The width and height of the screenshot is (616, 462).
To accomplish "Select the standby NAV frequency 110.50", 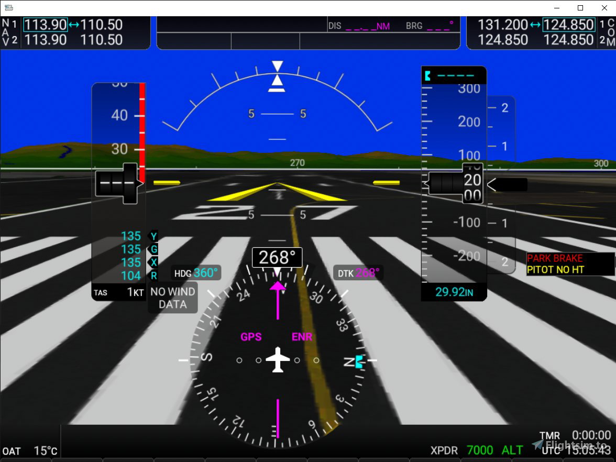I will 103,24.
